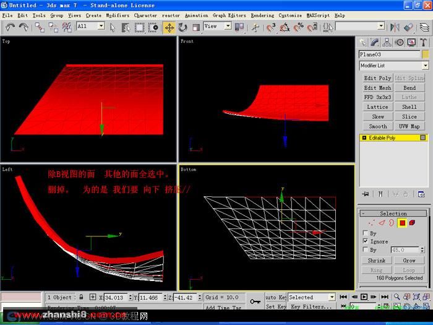This screenshot has height=325, width=433.
Task: Open the Utilities hammer panel
Action: (424, 42)
